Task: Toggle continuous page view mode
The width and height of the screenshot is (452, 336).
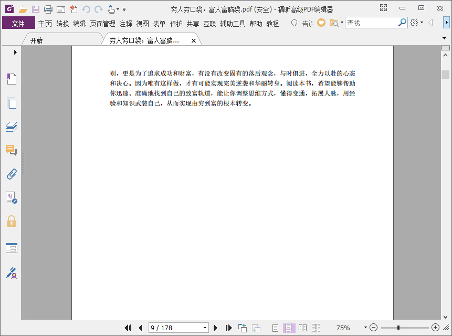Action: tap(289, 328)
